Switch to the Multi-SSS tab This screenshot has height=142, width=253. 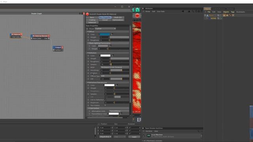(118, 17)
